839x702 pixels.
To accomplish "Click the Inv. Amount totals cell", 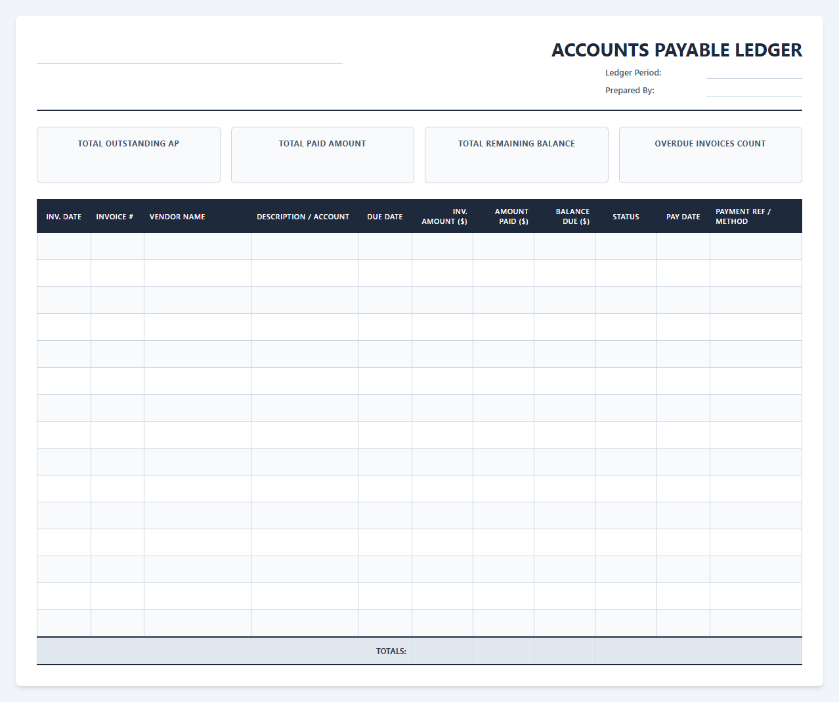I will (442, 651).
